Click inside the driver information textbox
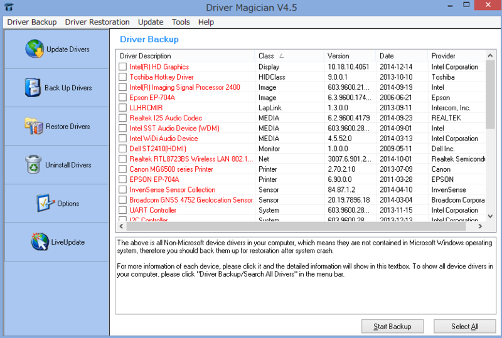Image resolution: width=502 pixels, height=338 pixels. (x=306, y=275)
